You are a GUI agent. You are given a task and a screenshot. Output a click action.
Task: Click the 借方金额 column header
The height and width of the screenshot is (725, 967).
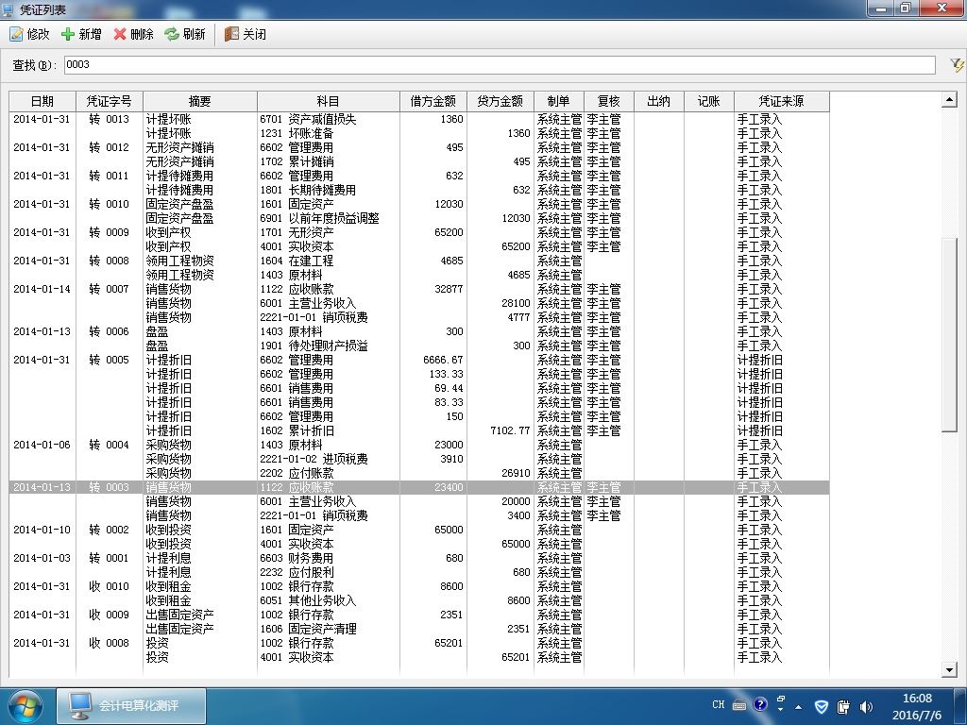(433, 101)
